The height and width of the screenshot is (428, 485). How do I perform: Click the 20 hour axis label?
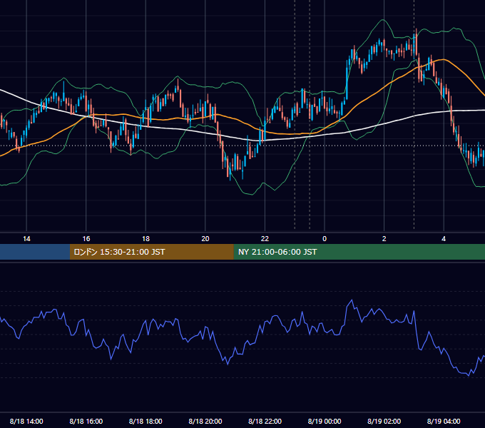click(205, 239)
